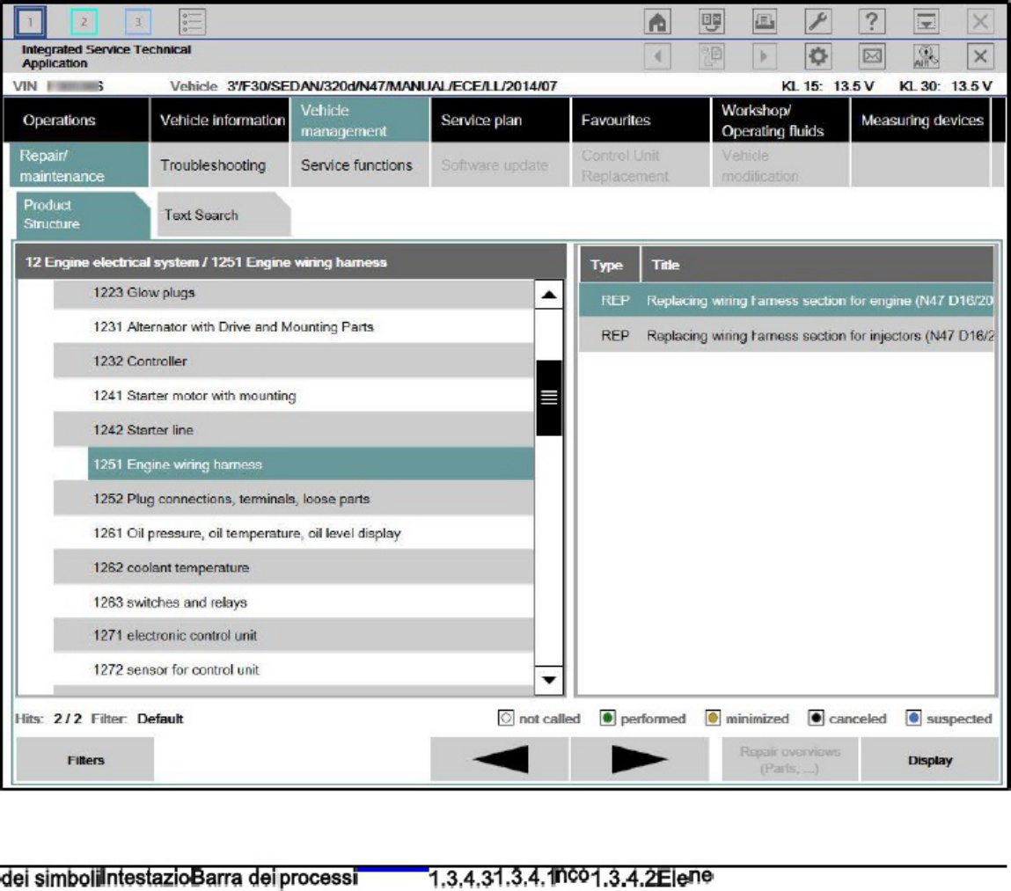Select 1242 Starter line

(293, 430)
